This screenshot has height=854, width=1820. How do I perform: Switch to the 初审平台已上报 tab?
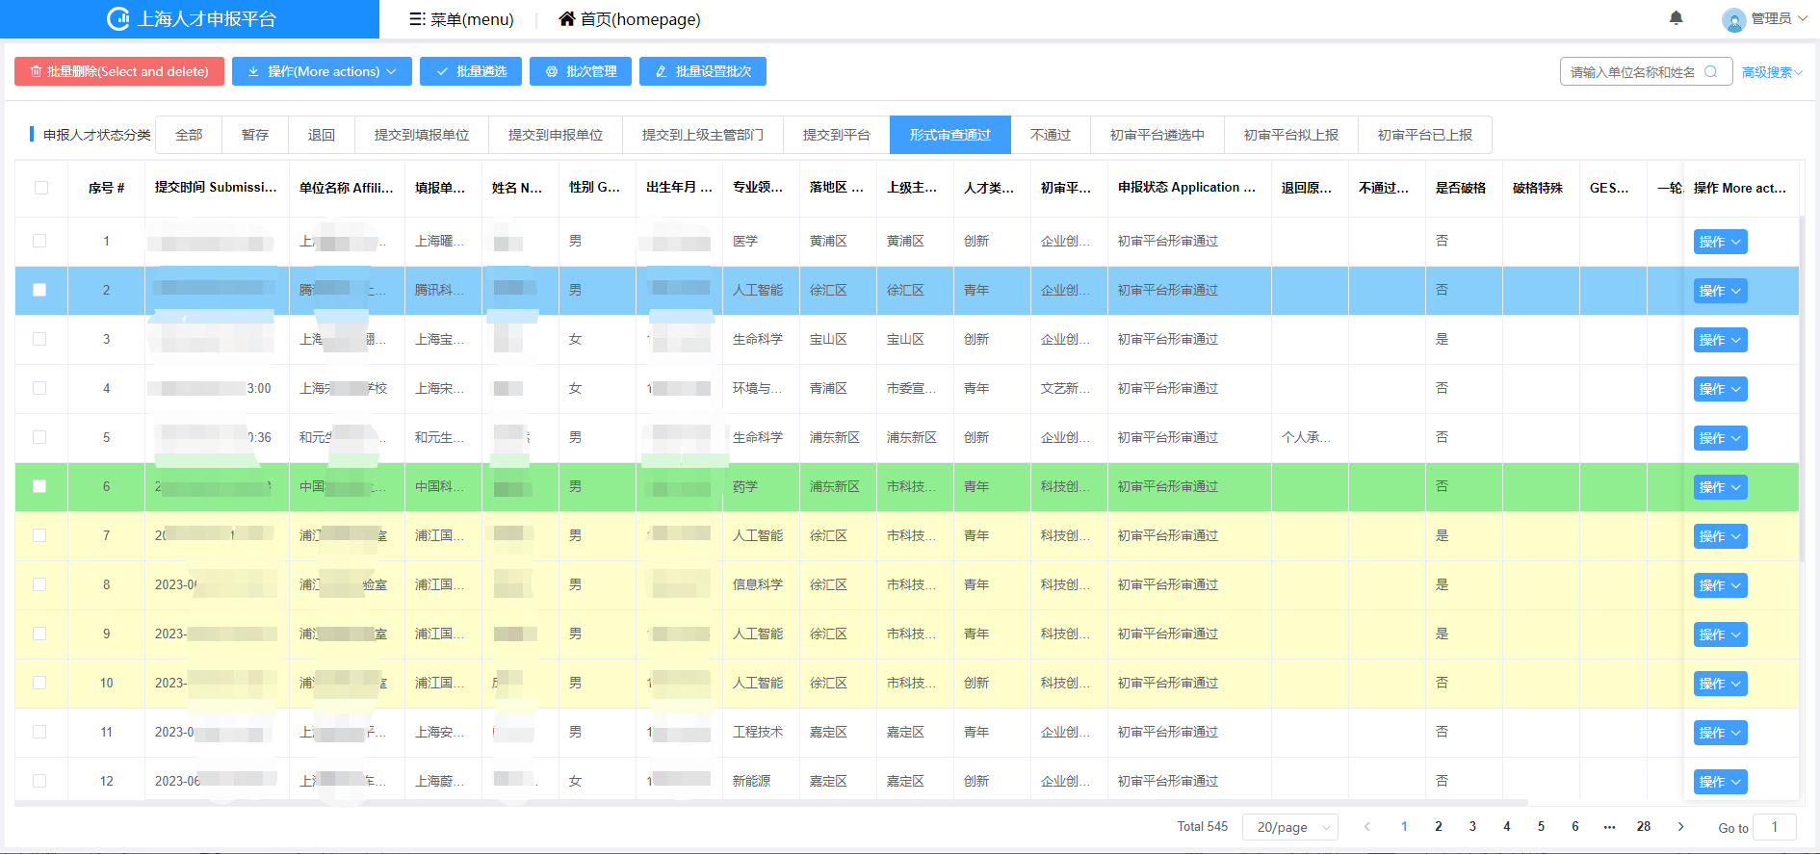point(1425,135)
